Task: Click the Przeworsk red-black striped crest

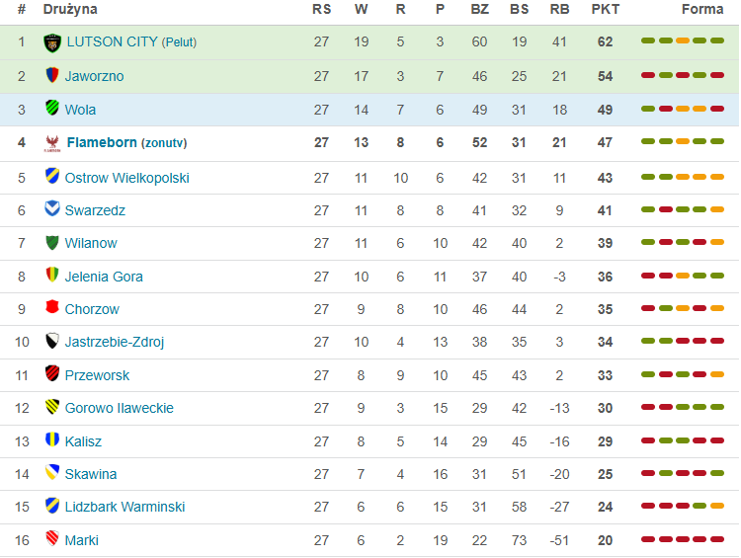Action: [x=52, y=374]
